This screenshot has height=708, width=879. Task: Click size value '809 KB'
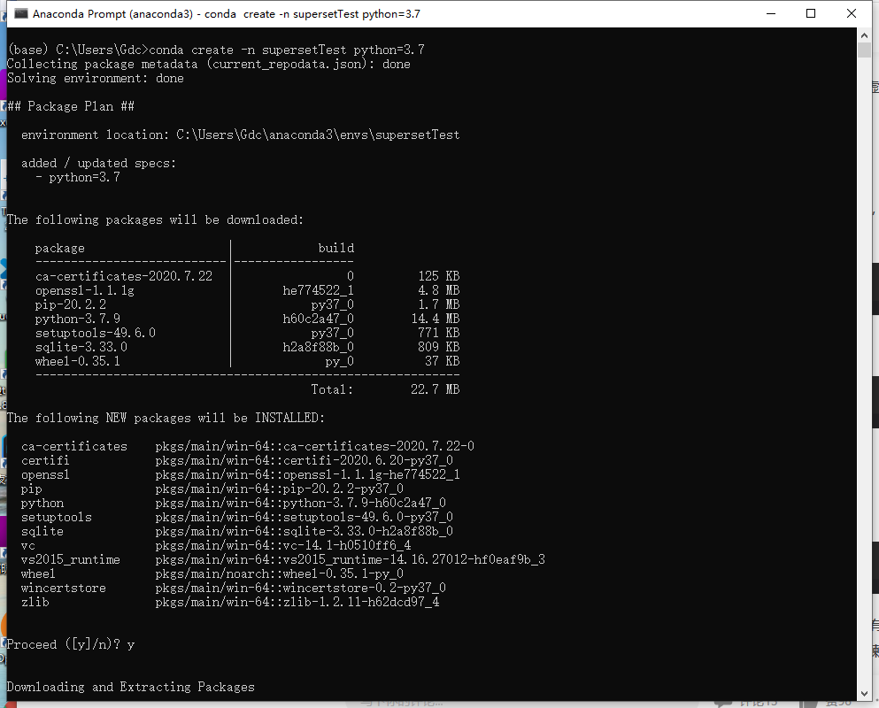click(x=439, y=347)
